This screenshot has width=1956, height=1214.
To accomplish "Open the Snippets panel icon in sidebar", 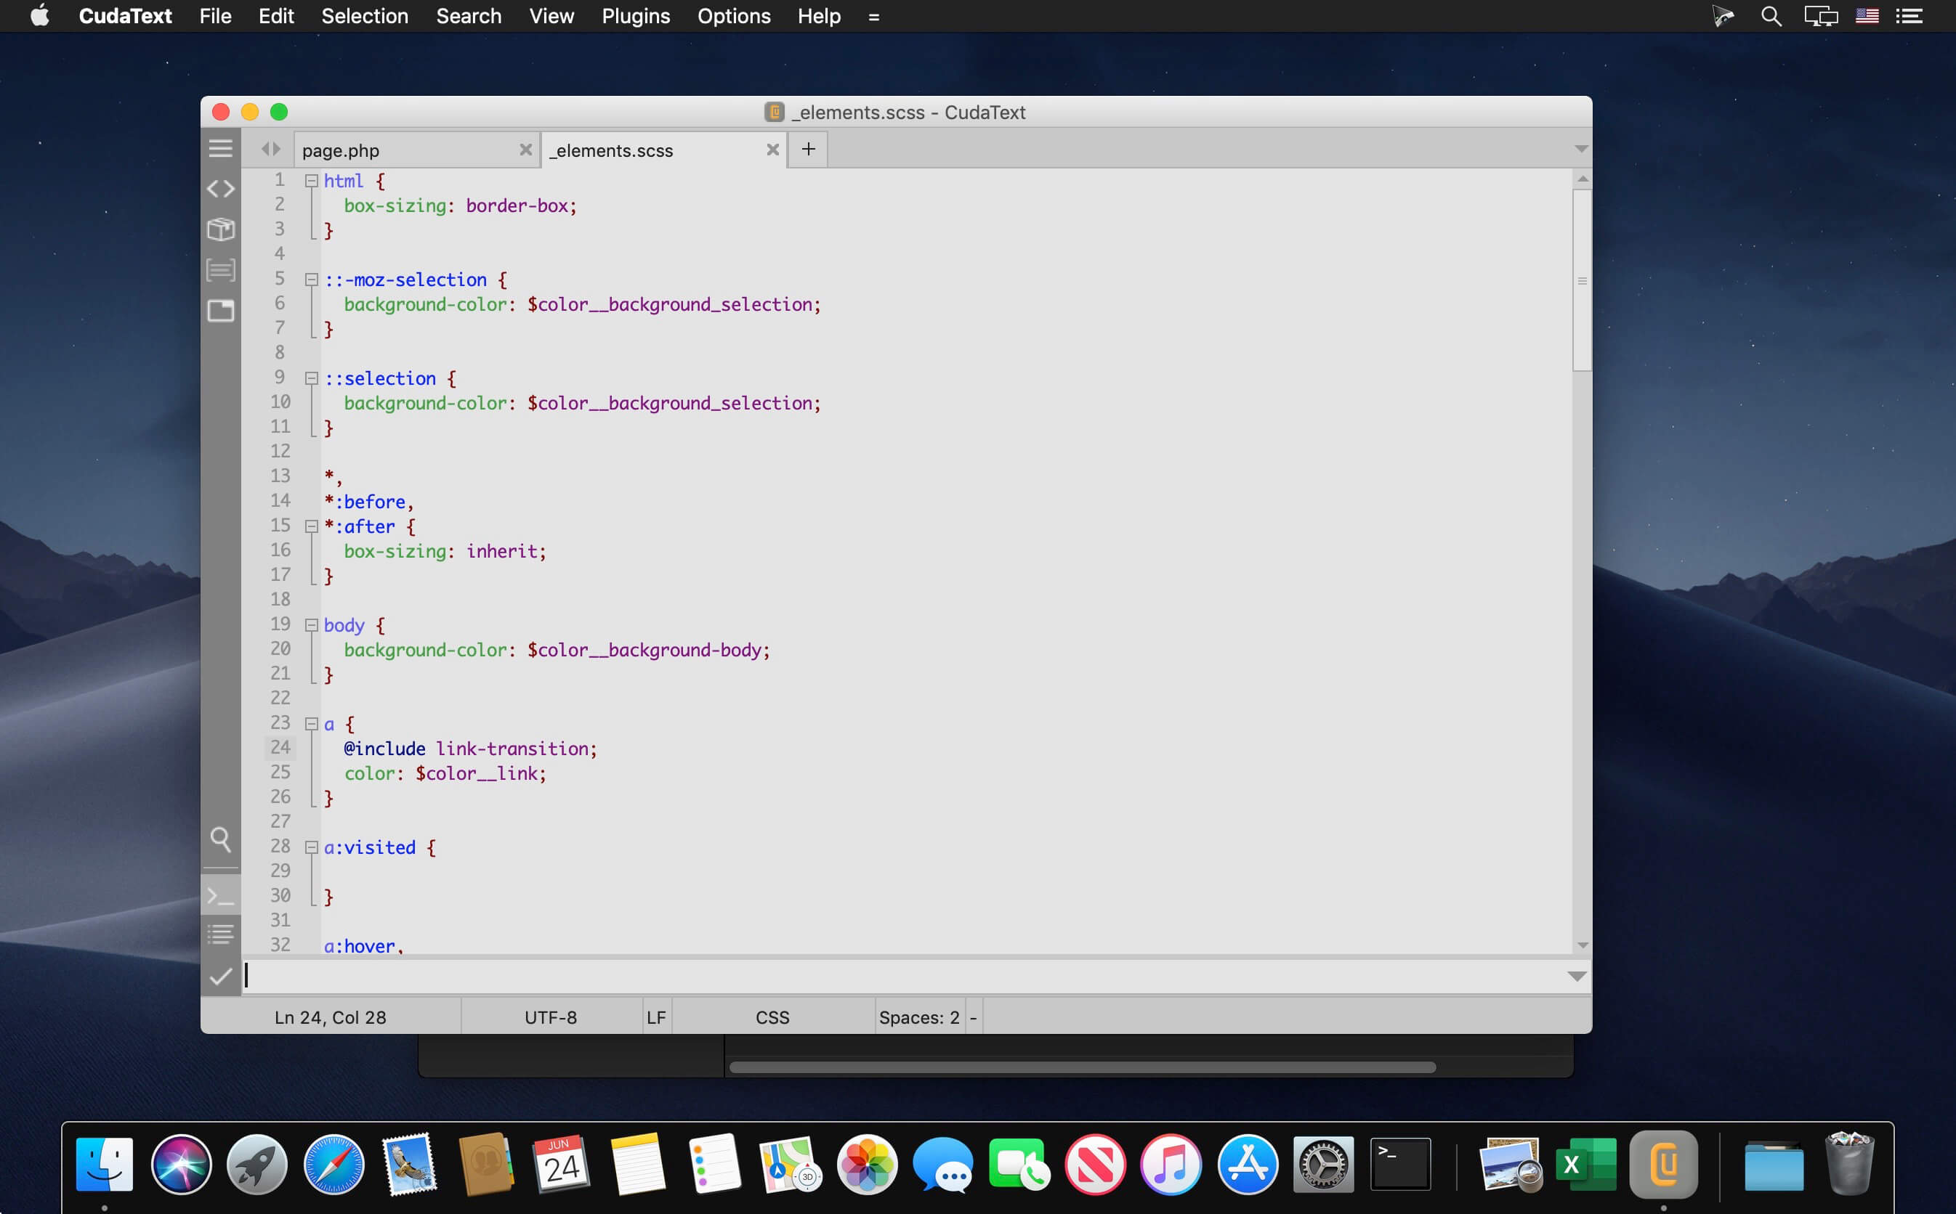I will [x=220, y=270].
